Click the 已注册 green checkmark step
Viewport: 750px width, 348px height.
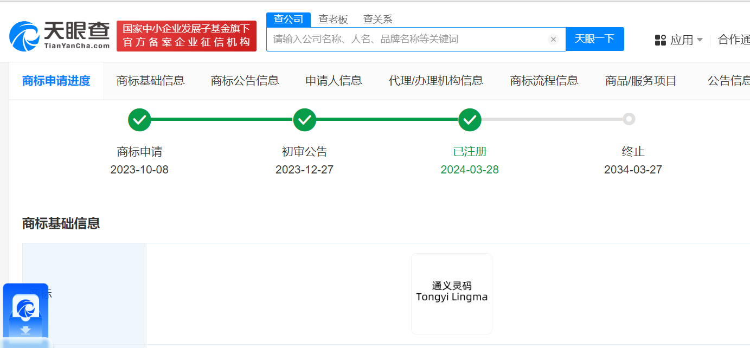click(x=470, y=120)
